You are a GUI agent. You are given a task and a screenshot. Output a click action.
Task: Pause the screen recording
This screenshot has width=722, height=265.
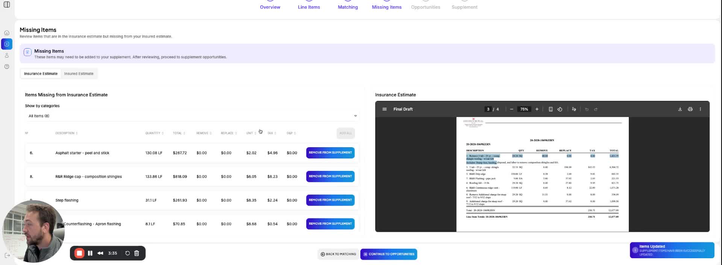(90, 253)
